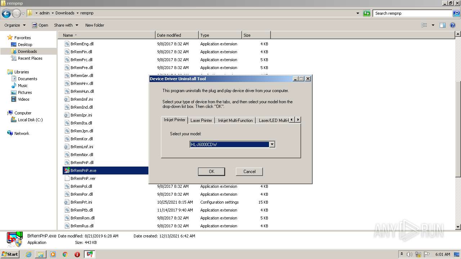Open Internet Explorer from the taskbar

(28, 254)
